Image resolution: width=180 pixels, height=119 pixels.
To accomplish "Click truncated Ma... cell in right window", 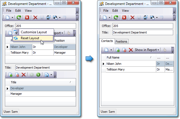I will [169, 69].
